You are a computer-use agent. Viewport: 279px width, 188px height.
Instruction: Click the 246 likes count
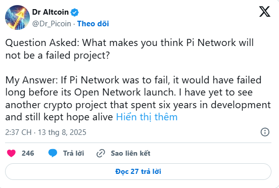(x=28, y=153)
